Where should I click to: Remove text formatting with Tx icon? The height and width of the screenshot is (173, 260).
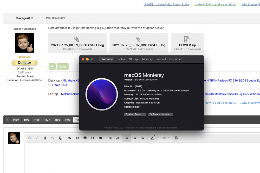(60, 138)
